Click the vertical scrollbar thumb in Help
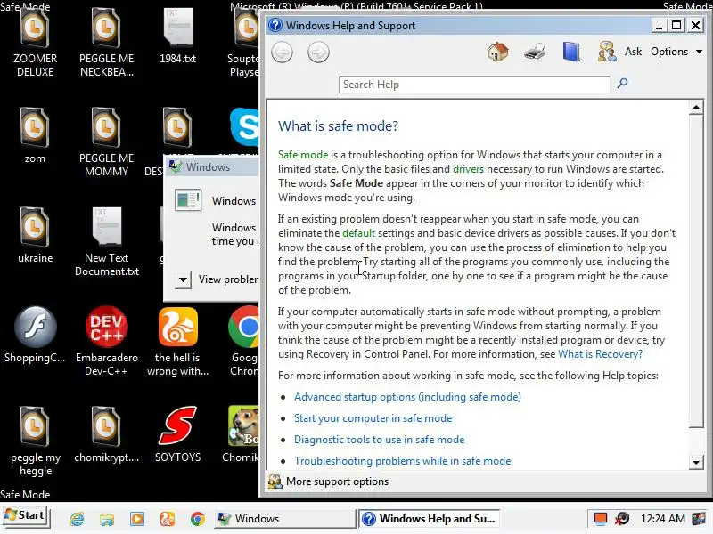Viewport: 713px width, 534px height. [x=696, y=271]
